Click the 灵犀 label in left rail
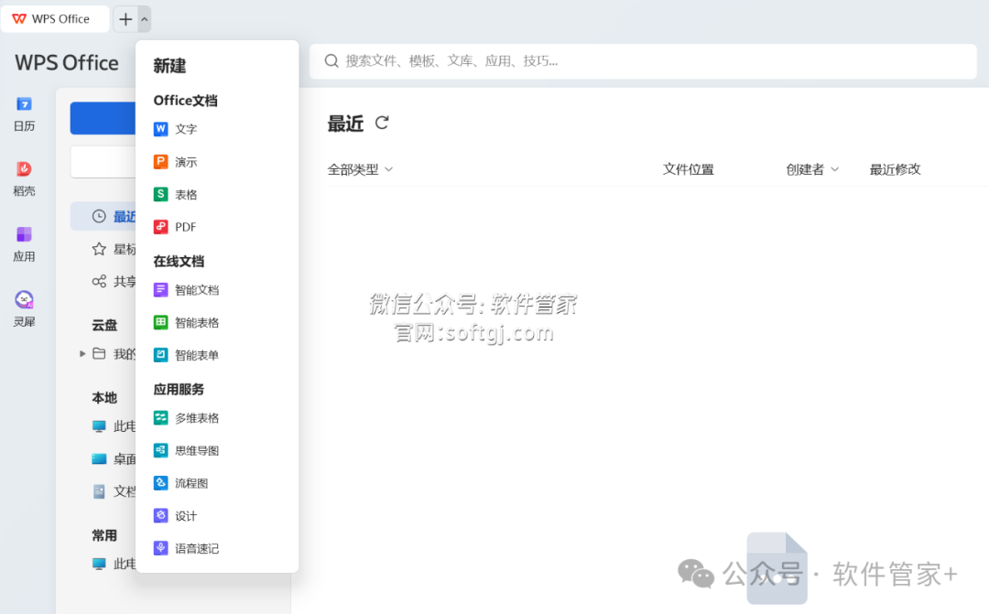The width and height of the screenshot is (989, 614). tap(24, 321)
